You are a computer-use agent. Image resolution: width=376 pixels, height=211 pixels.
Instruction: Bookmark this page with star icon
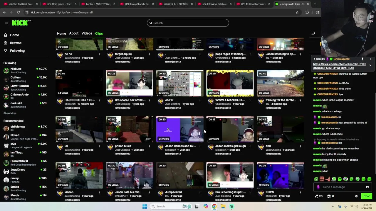click(297, 12)
